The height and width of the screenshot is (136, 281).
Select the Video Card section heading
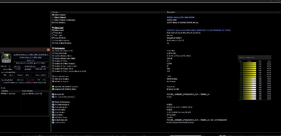[x=59, y=28]
